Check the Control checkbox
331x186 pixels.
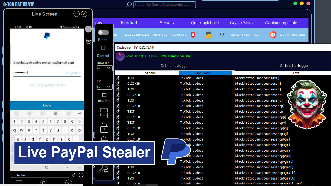coord(103,48)
